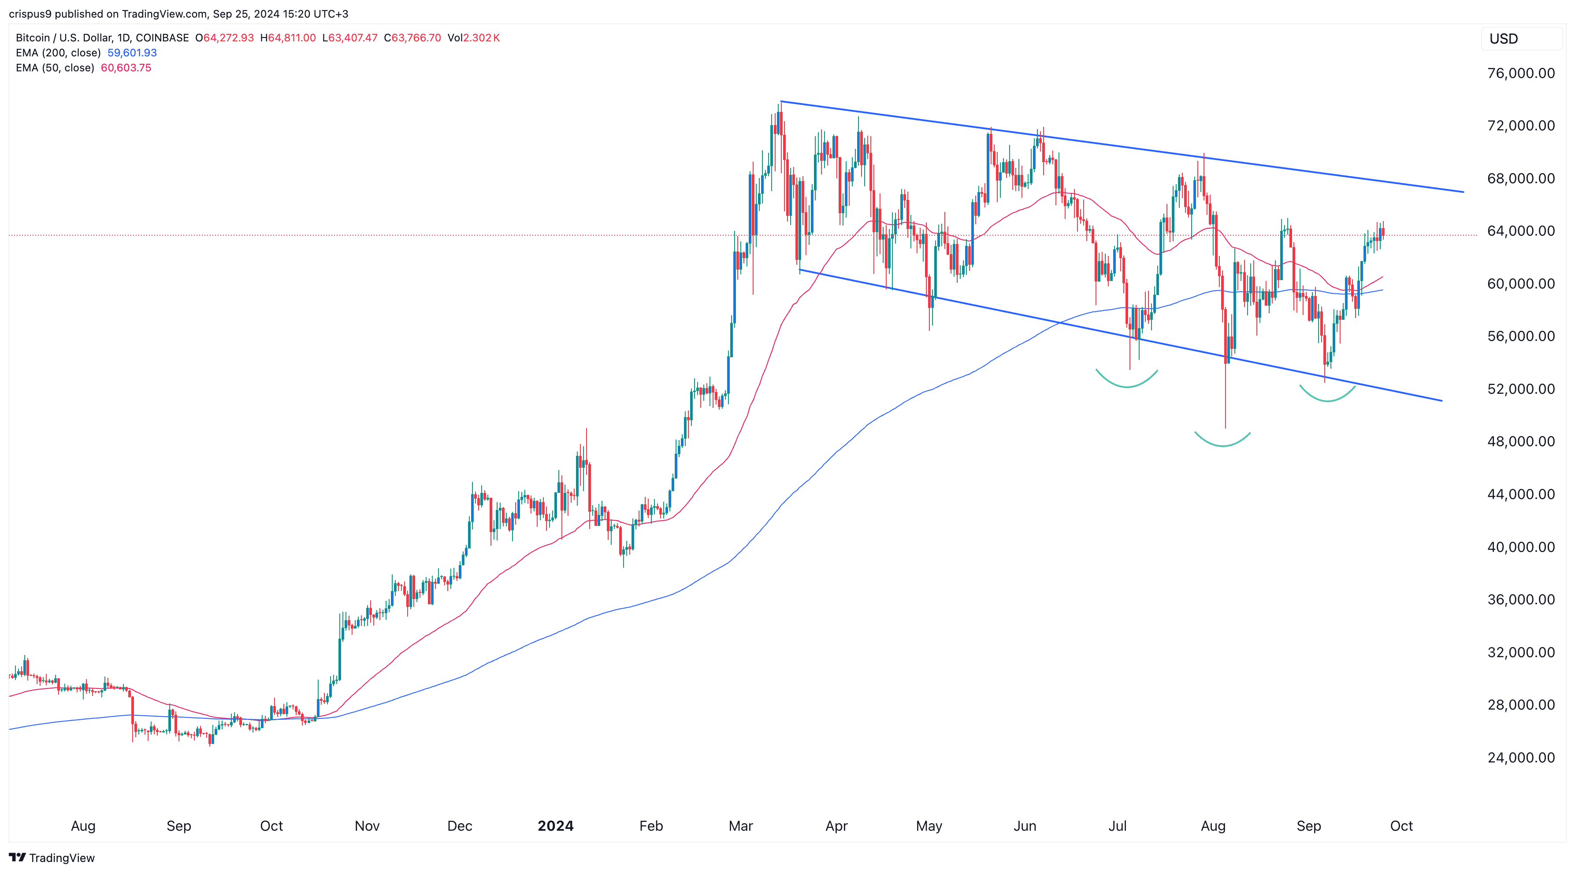Click the 76,000.00 price axis label
This screenshot has width=1575, height=873.
coord(1521,73)
